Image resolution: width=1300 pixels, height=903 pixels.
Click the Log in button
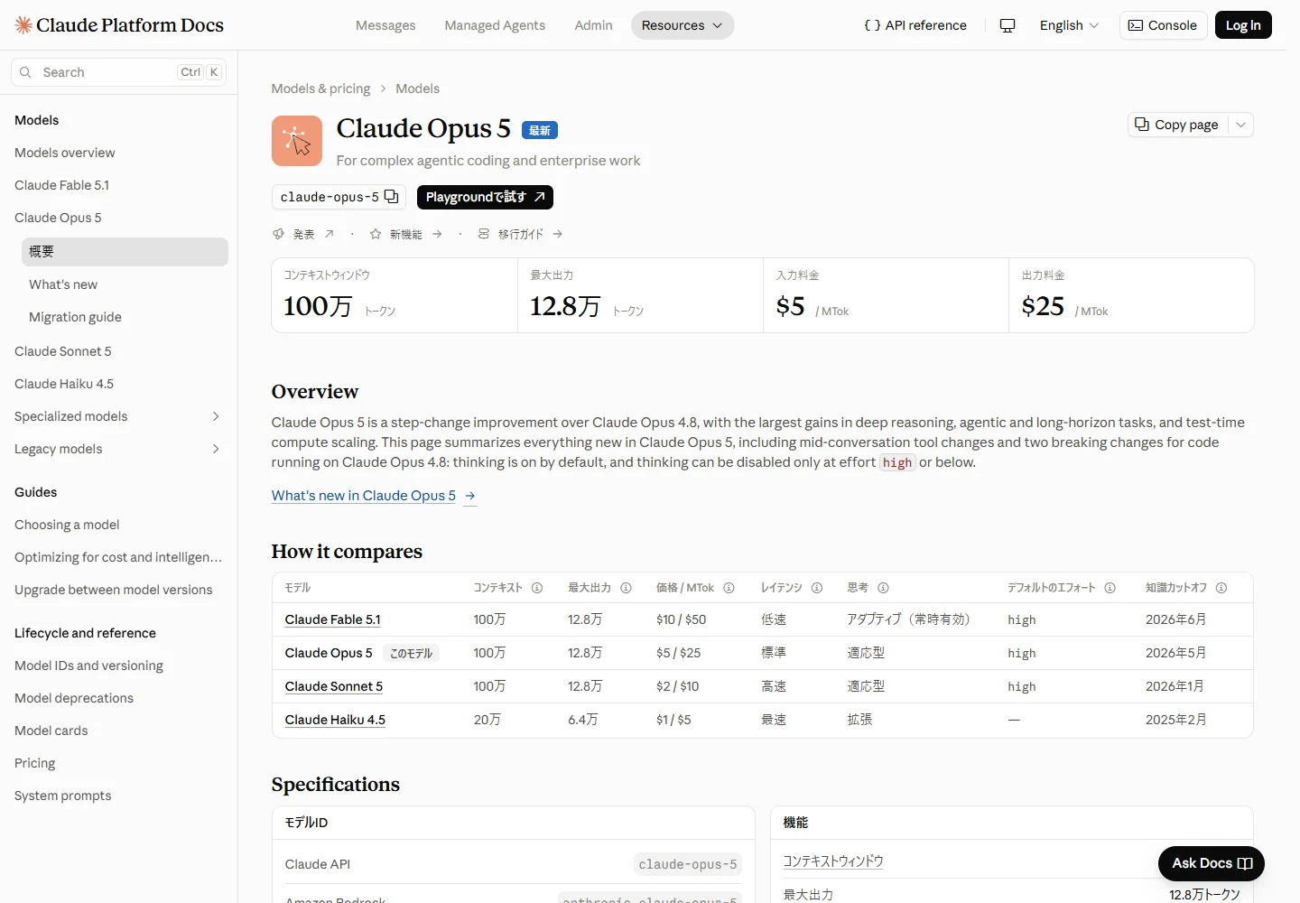pyautogui.click(x=1243, y=25)
